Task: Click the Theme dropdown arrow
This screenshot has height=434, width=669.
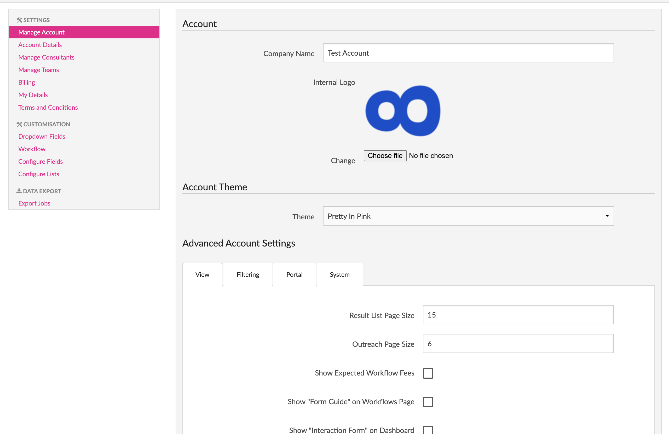Action: [607, 216]
